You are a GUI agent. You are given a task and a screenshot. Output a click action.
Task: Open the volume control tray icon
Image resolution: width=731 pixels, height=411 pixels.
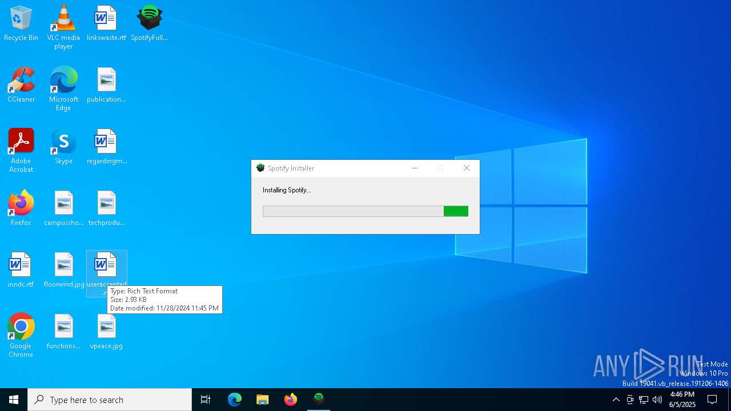(x=657, y=400)
